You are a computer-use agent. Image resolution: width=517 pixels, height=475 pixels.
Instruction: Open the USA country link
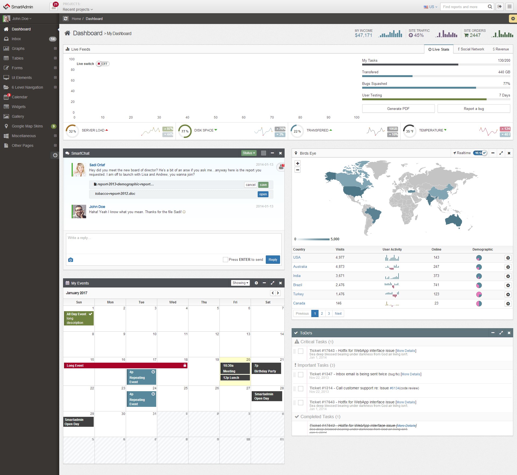point(297,257)
